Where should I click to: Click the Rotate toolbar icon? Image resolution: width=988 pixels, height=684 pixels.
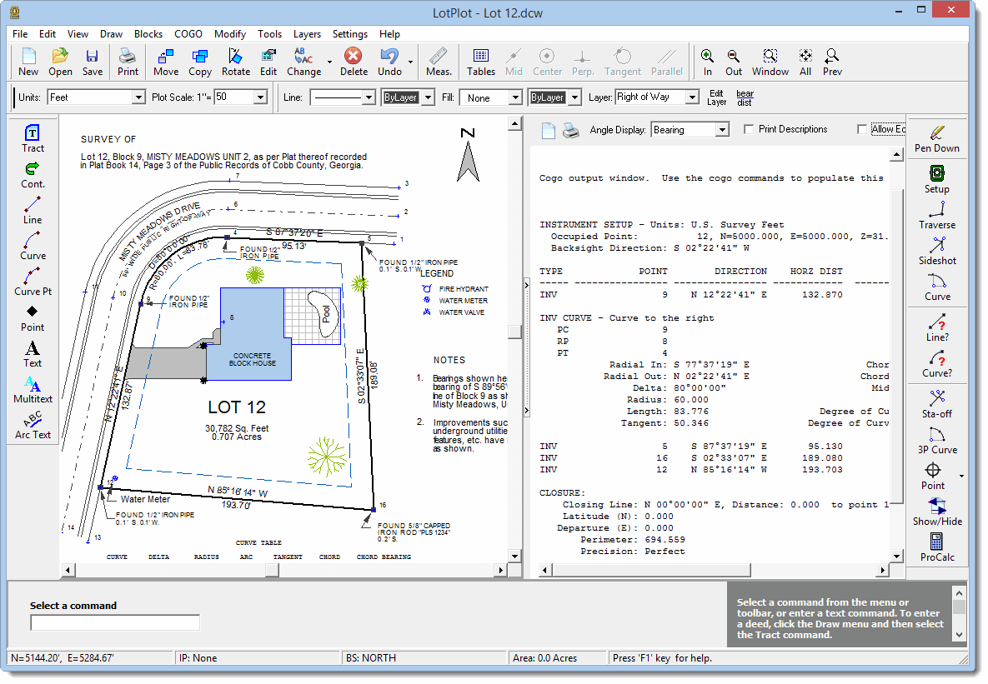click(236, 62)
